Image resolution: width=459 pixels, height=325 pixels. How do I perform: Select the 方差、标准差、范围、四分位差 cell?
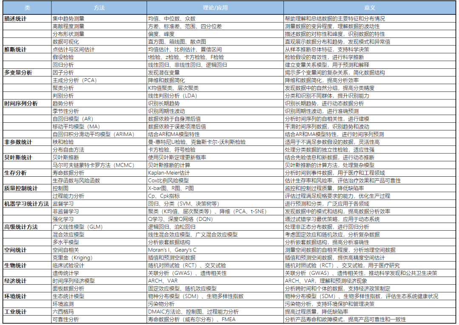[215, 26]
